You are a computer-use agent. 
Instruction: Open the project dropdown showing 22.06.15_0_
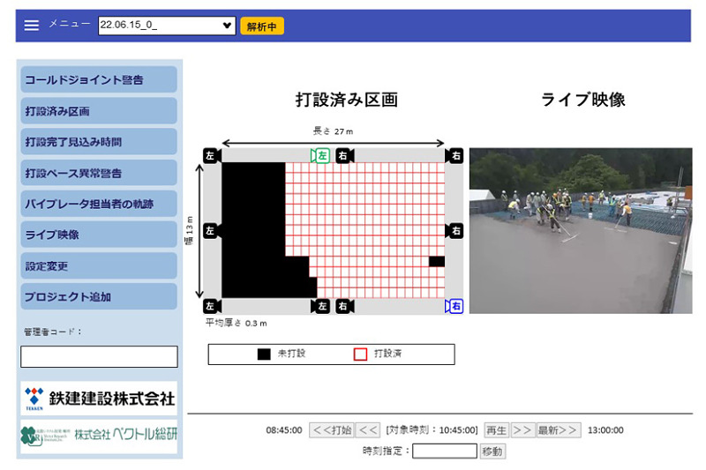click(167, 26)
